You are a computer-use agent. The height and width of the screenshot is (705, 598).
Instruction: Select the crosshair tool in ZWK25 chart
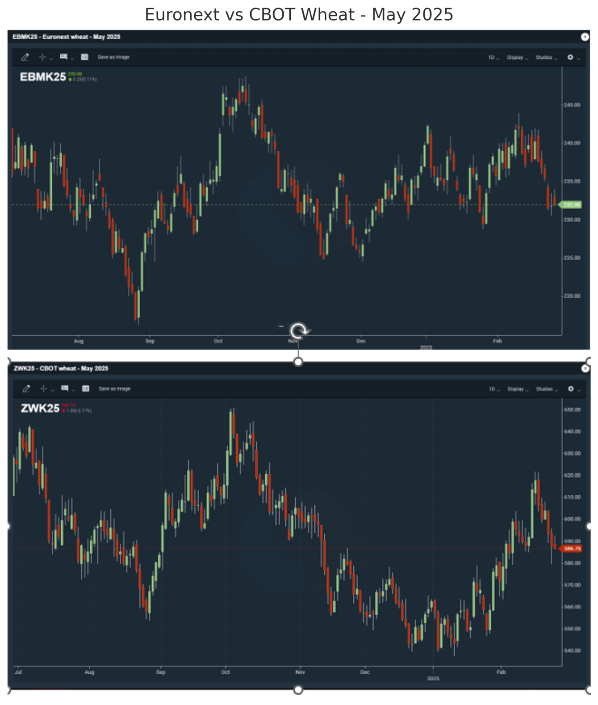43,389
